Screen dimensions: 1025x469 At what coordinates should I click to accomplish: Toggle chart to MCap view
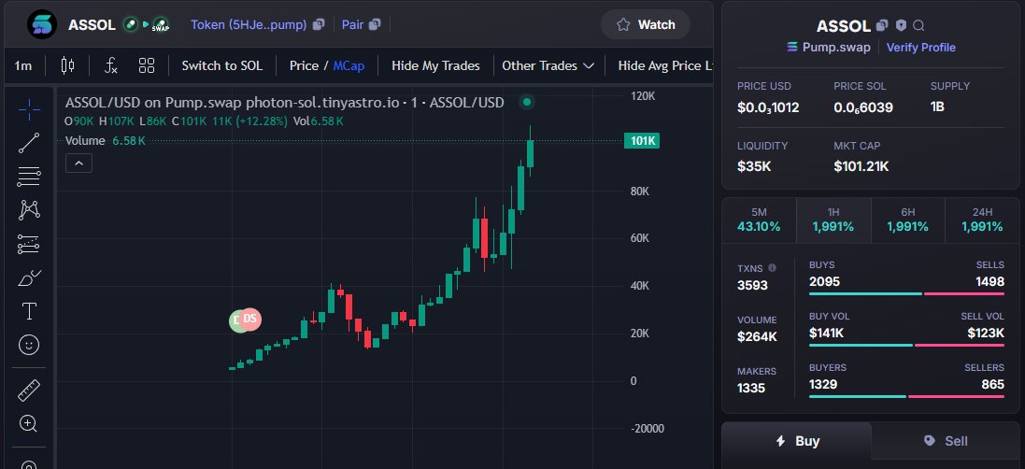349,65
